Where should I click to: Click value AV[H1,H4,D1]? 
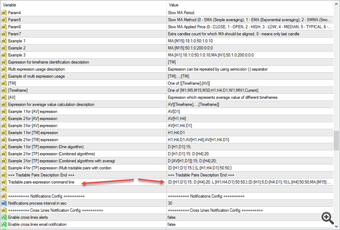coord(180,126)
